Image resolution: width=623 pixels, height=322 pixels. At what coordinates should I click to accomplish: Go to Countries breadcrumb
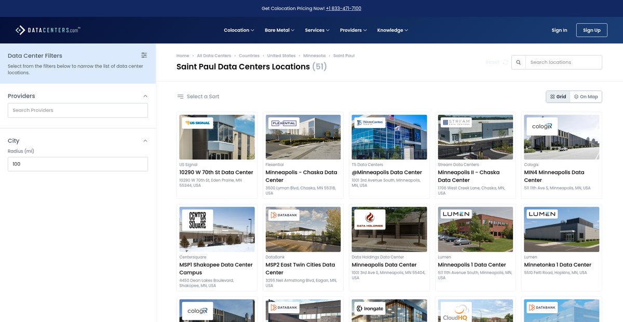point(249,56)
